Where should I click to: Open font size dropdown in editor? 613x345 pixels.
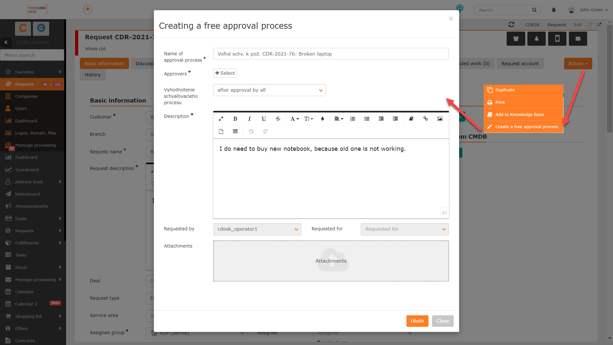pos(308,119)
